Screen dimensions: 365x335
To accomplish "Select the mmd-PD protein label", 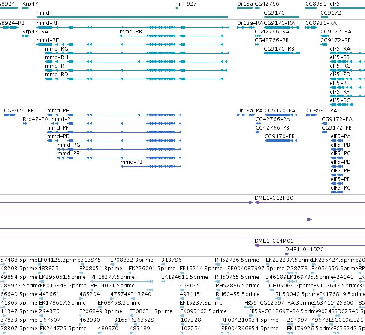I will pyautogui.click(x=58, y=136).
